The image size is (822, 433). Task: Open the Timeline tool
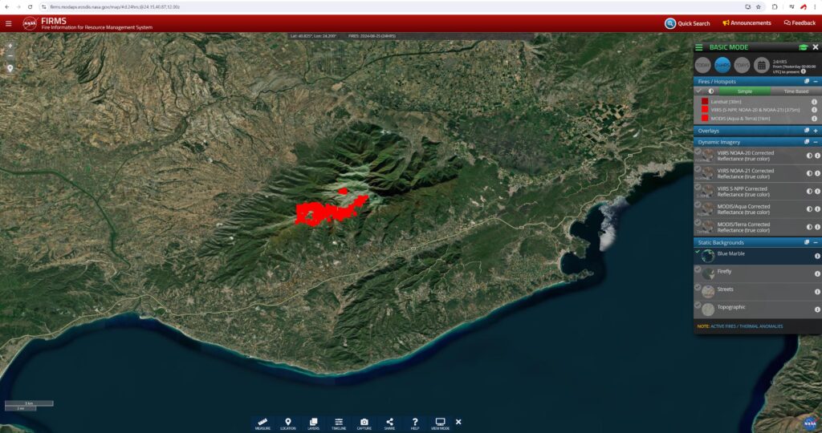click(339, 423)
